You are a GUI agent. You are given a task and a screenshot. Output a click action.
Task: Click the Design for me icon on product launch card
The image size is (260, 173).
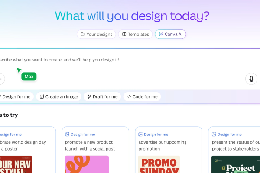pyautogui.click(x=68, y=135)
